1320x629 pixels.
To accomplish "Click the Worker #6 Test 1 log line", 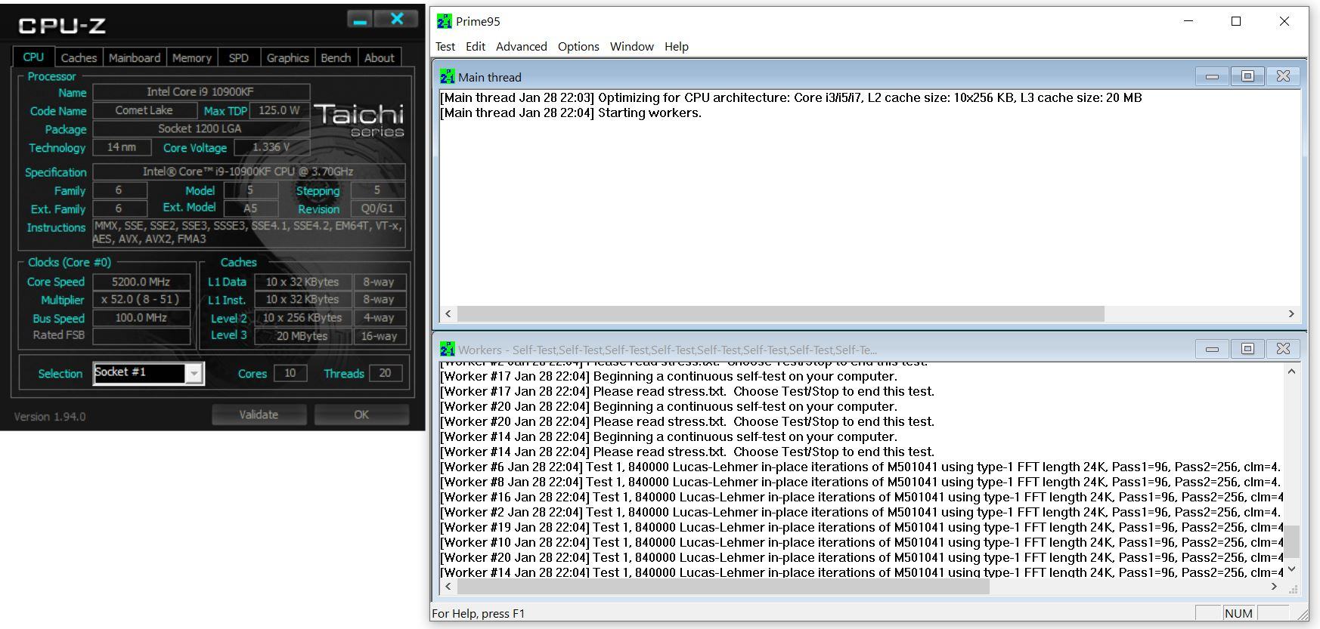I will 860,467.
